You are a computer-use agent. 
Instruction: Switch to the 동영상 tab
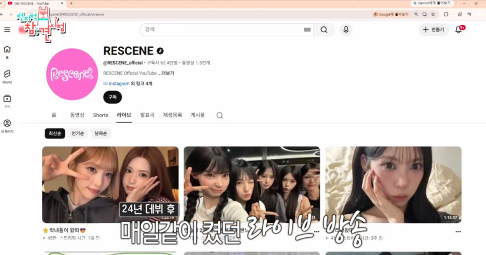pyautogui.click(x=77, y=115)
